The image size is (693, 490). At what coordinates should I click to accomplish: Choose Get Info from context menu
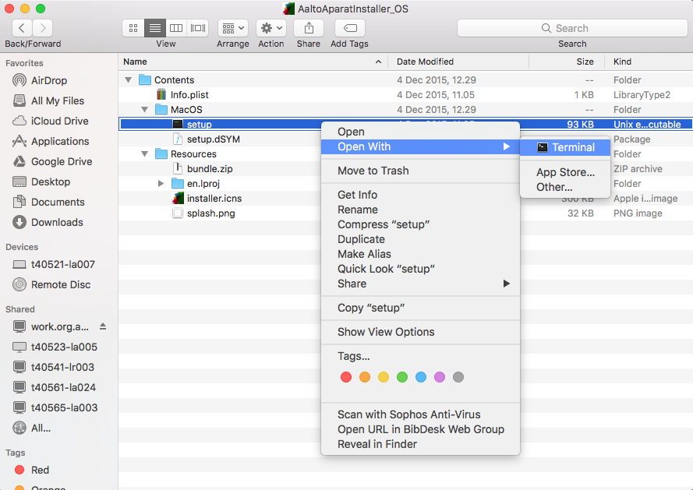pyautogui.click(x=357, y=195)
